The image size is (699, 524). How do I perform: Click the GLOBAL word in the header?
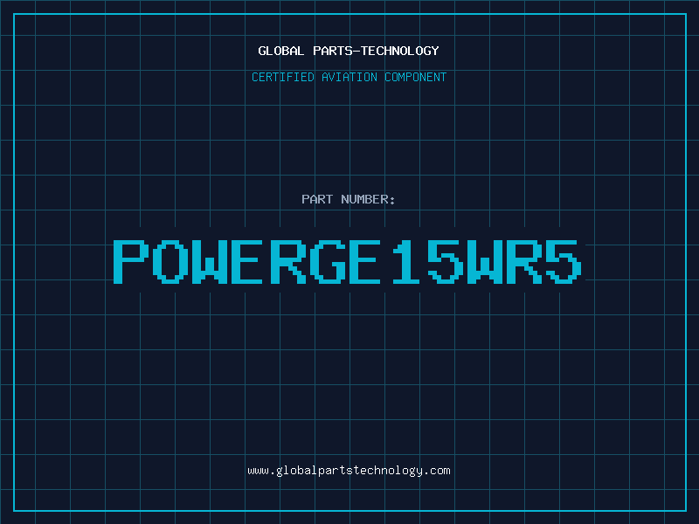click(280, 51)
